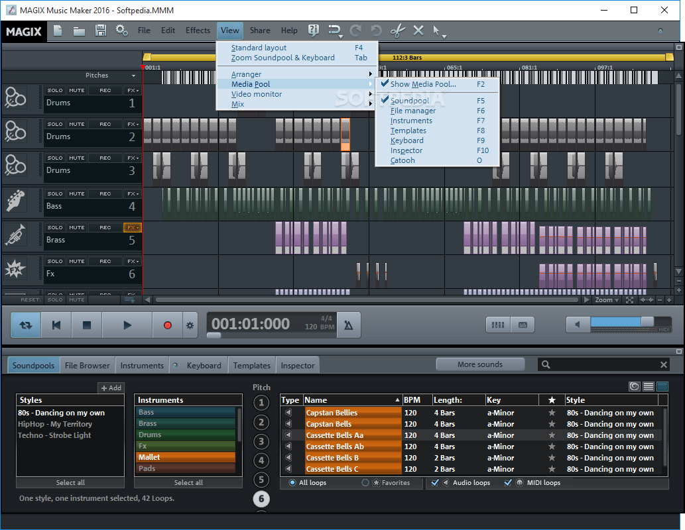Save project with floppy disk icon
This screenshot has height=530, width=685.
(x=101, y=30)
